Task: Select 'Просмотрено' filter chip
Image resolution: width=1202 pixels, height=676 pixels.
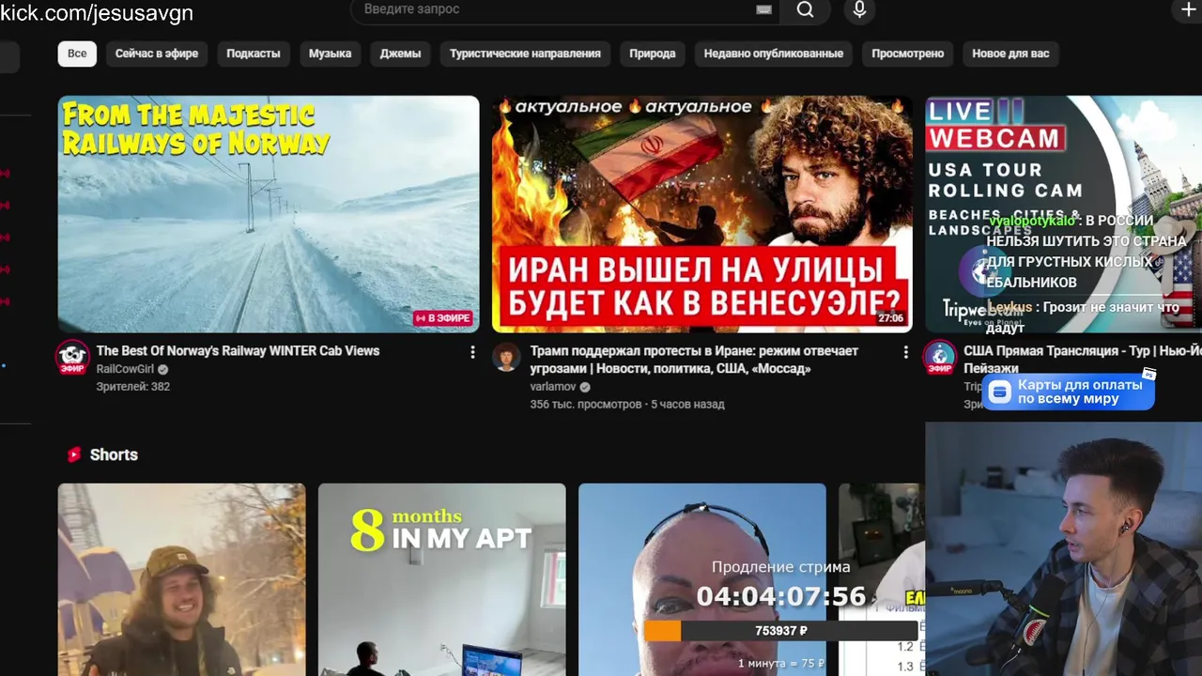Action: [907, 54]
